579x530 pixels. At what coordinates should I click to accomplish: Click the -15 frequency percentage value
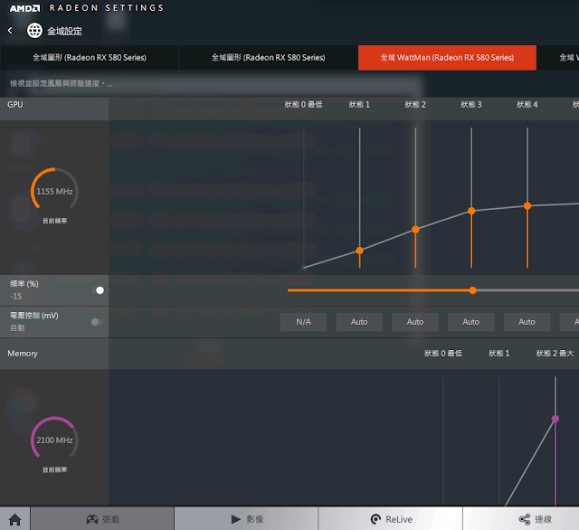16,297
